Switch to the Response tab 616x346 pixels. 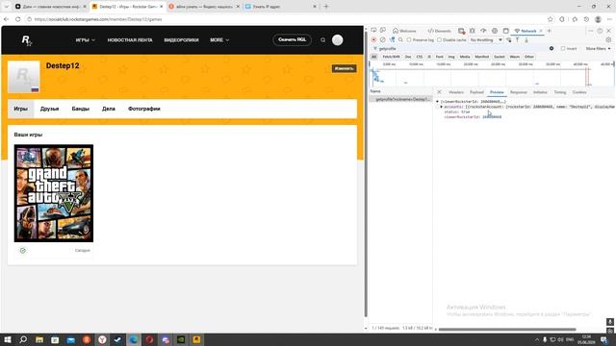point(518,92)
